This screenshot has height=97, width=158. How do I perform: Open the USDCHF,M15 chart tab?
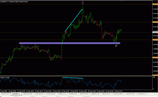click(130, 94)
